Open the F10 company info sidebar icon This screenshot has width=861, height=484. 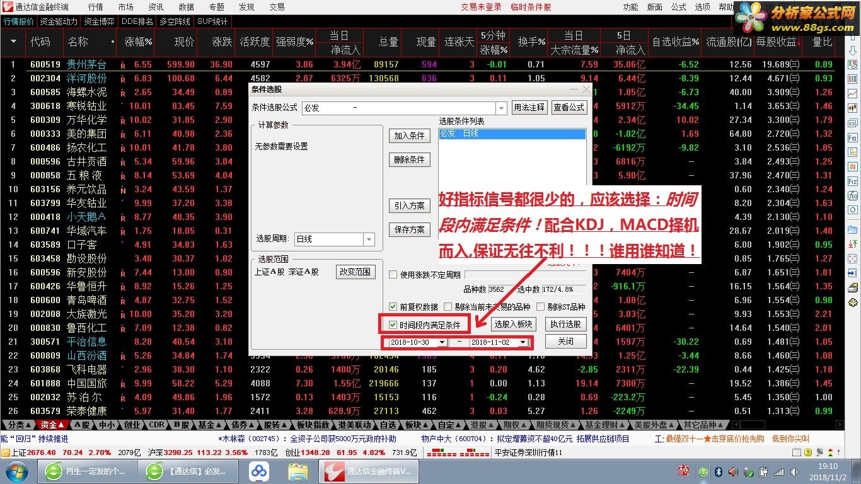tap(852, 138)
